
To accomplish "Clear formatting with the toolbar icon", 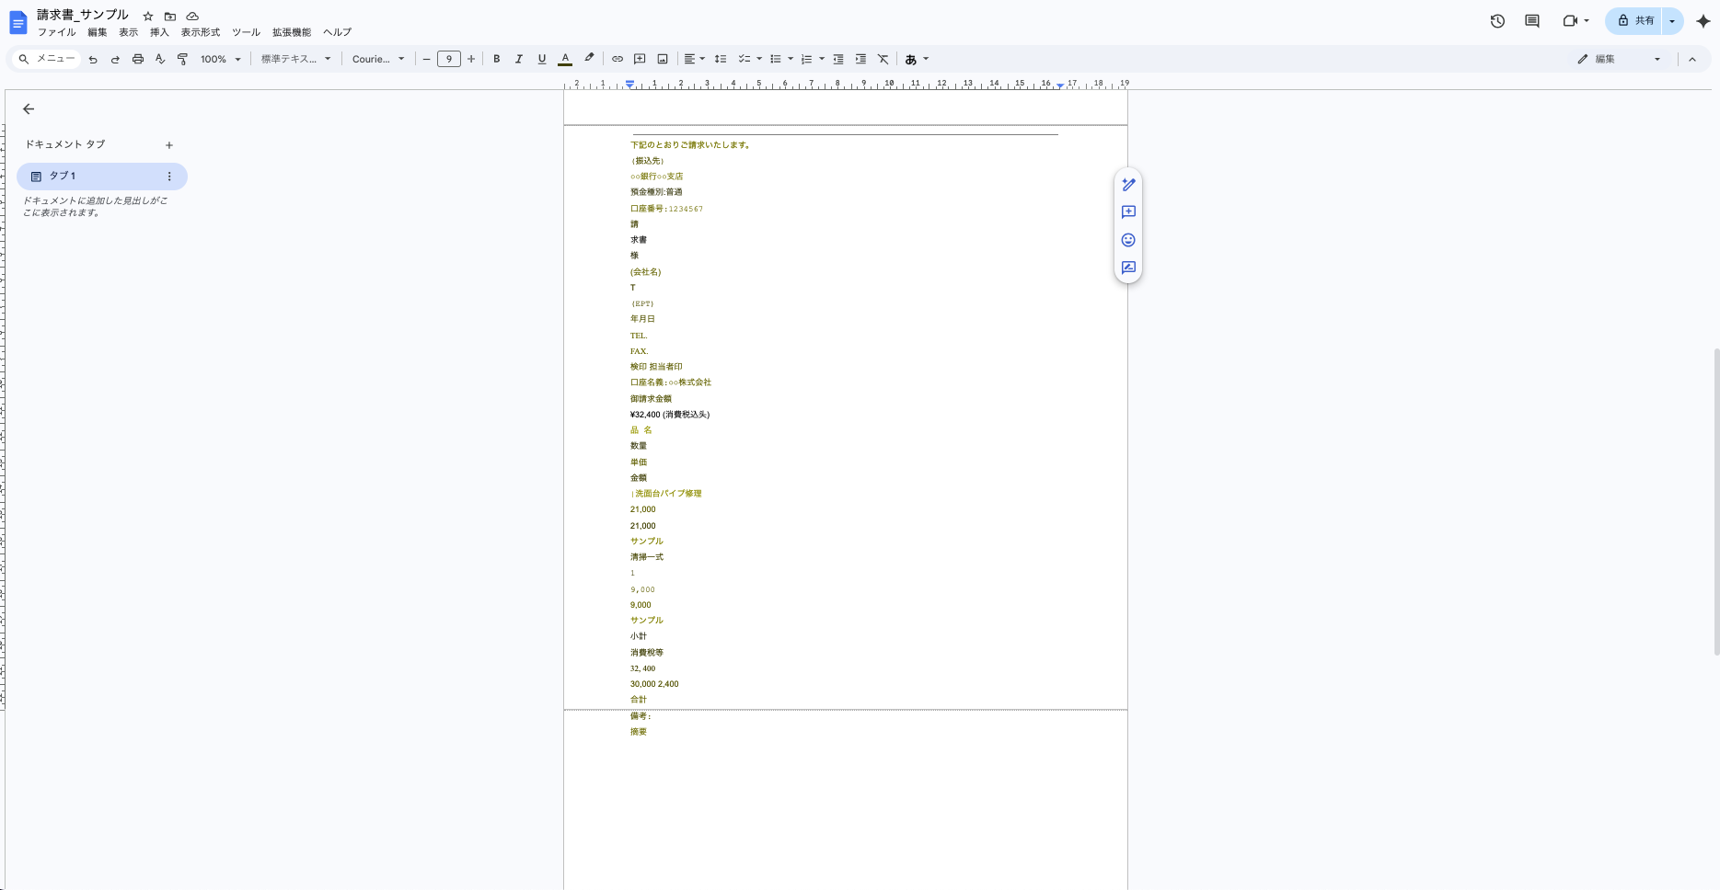I will tap(883, 59).
